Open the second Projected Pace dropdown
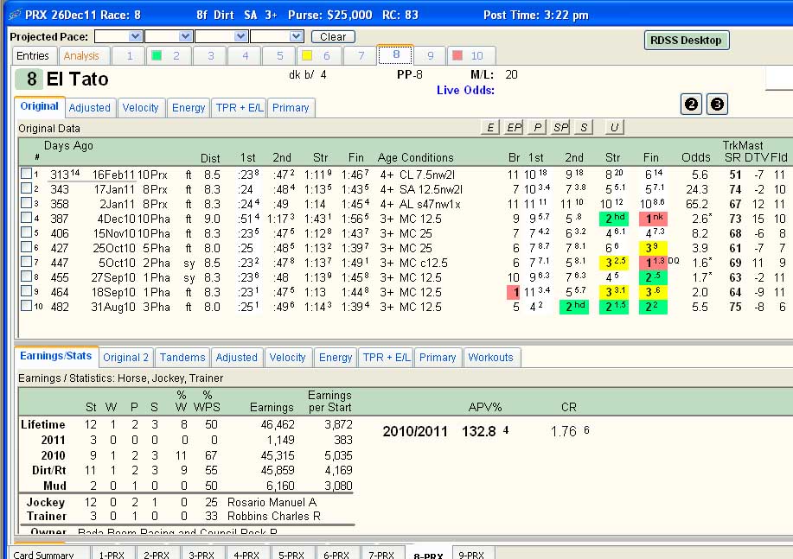Viewport: 793px width, 559px height. [x=169, y=36]
